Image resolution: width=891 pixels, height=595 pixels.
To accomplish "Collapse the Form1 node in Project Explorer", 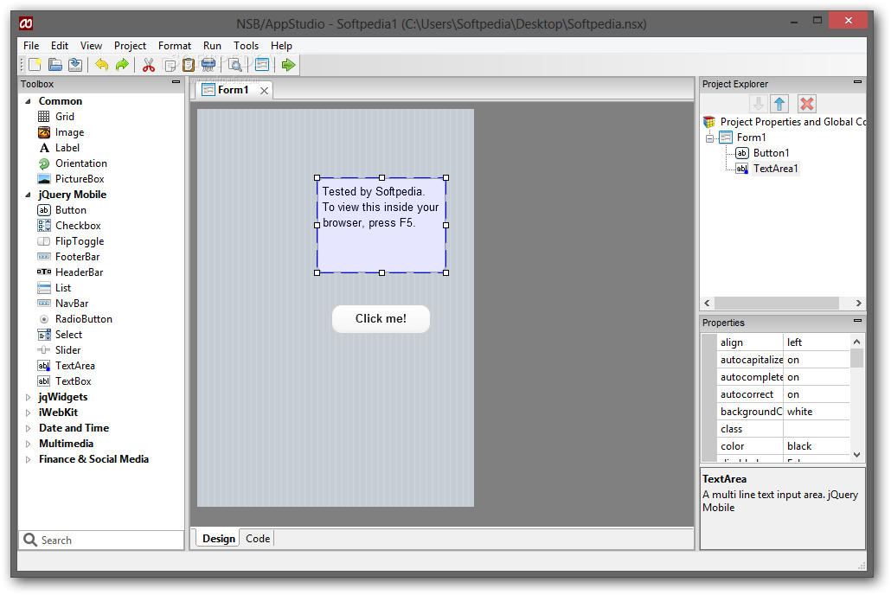I will click(x=709, y=138).
